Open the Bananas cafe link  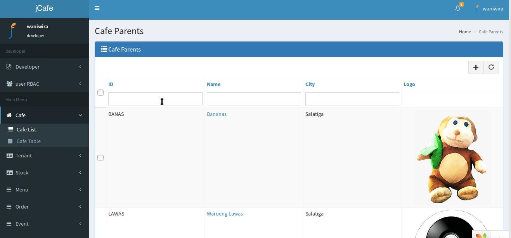pos(217,114)
